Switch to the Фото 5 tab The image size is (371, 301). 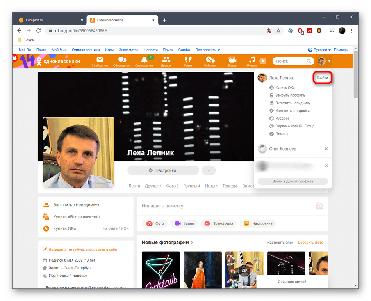(x=172, y=186)
